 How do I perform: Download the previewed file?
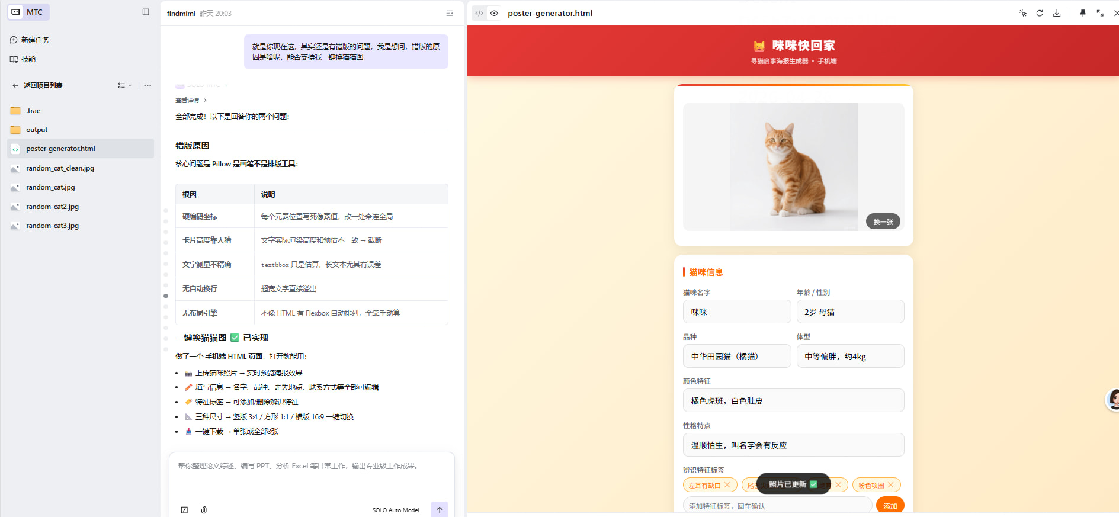[1057, 13]
